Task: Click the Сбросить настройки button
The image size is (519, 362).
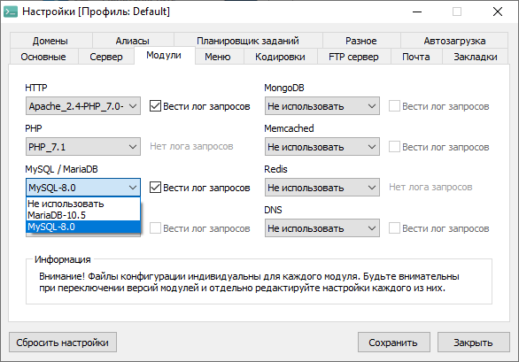Action: tap(63, 343)
